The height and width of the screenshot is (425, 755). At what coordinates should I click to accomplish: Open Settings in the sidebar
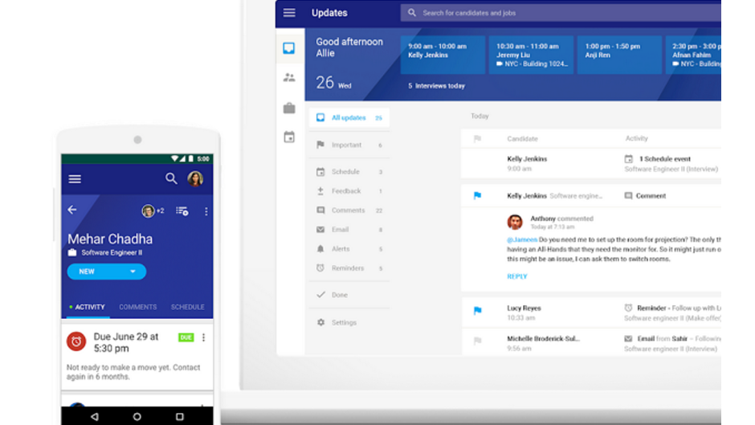pyautogui.click(x=349, y=322)
